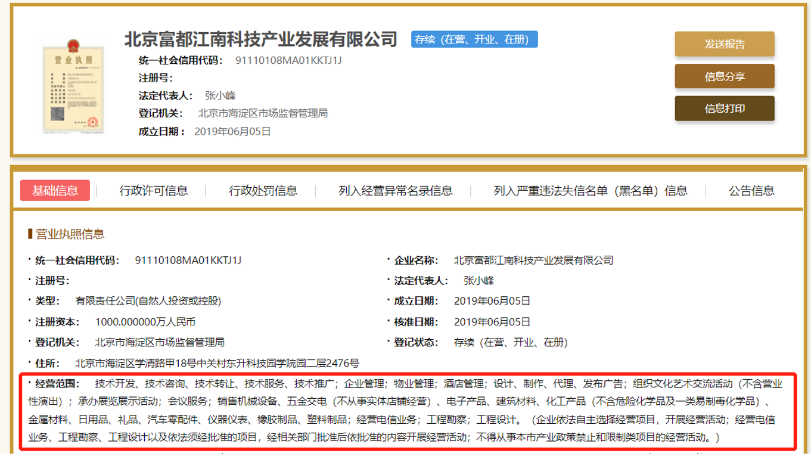Image resolution: width=811 pixels, height=456 pixels.
Task: Click credit code value in 营业执照信息 section
Action: [x=188, y=260]
